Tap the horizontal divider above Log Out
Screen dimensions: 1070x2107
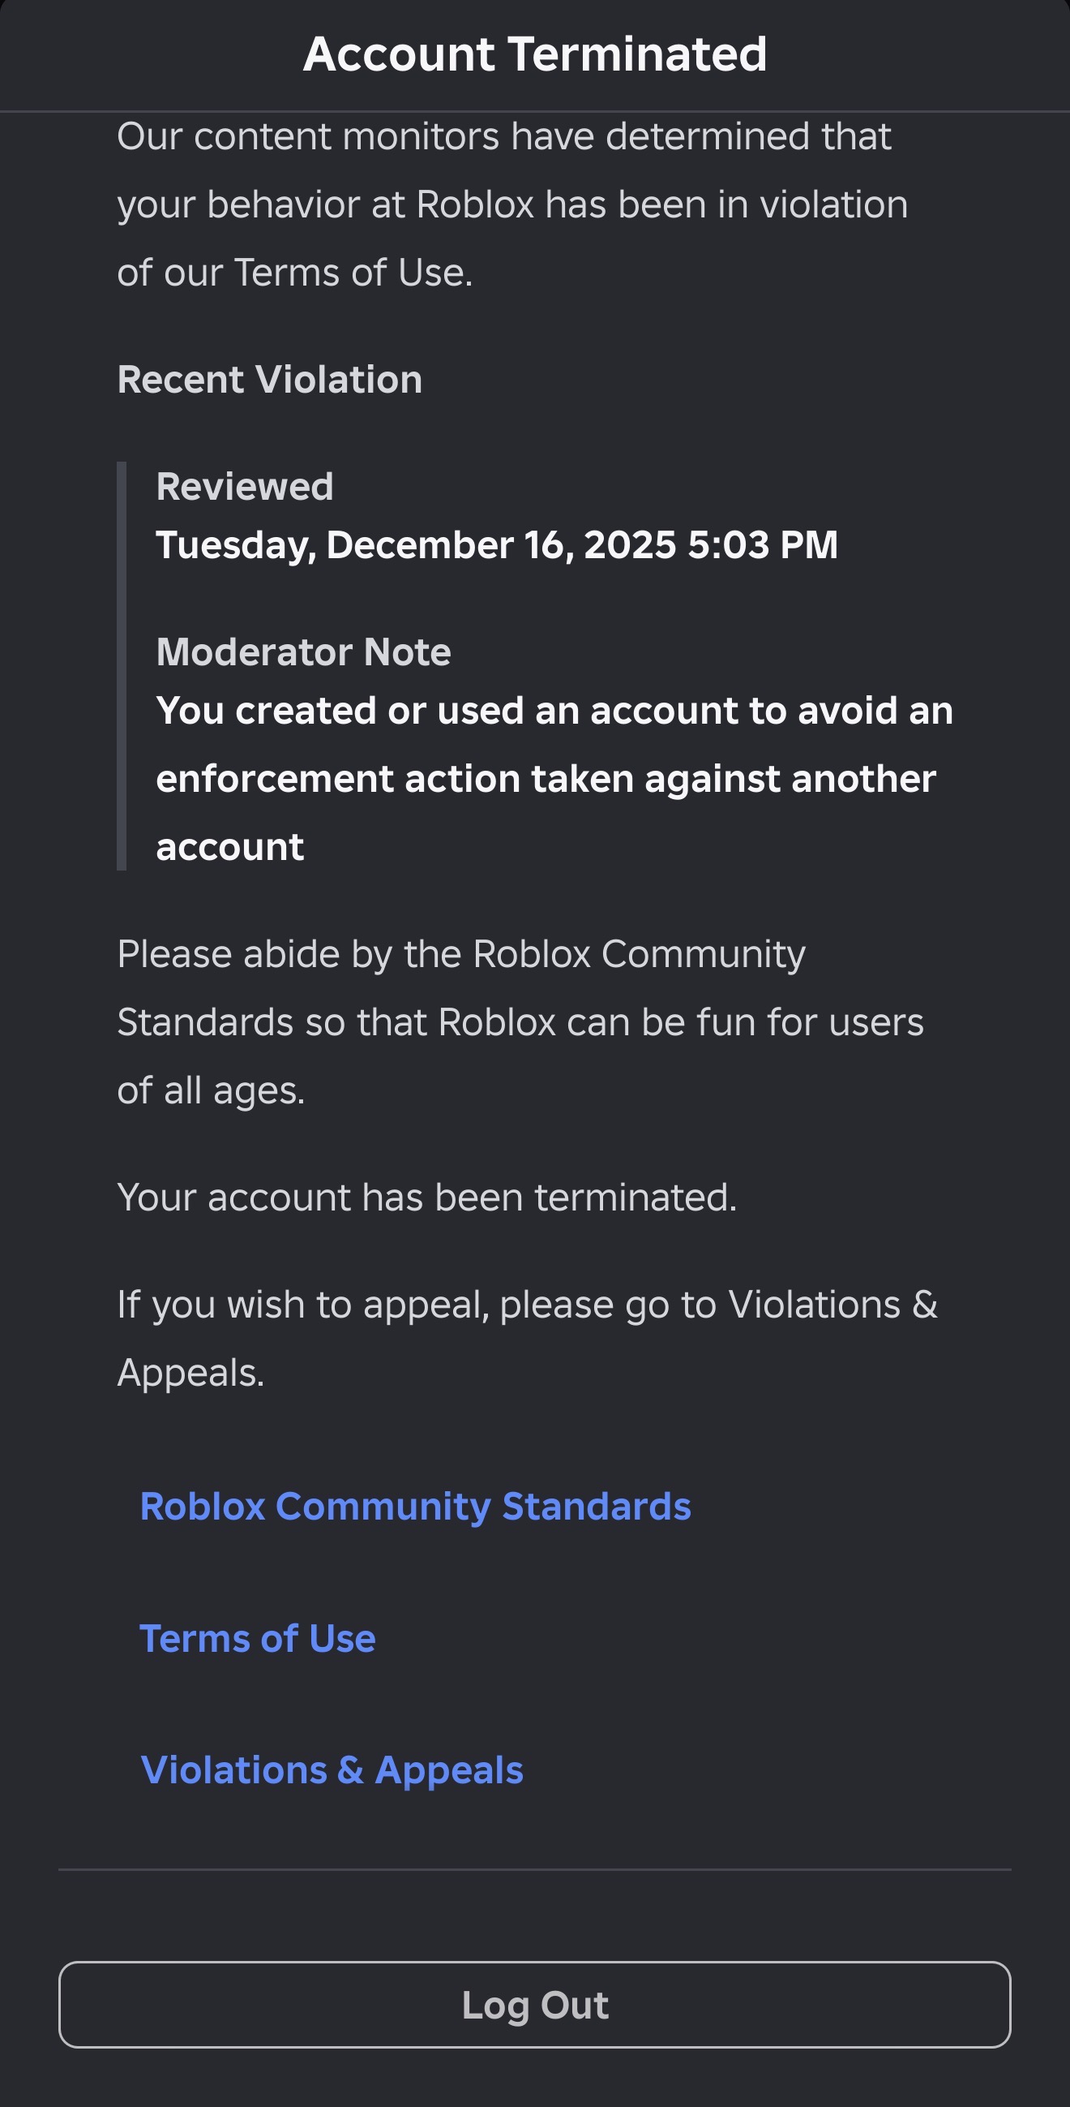point(534,1870)
